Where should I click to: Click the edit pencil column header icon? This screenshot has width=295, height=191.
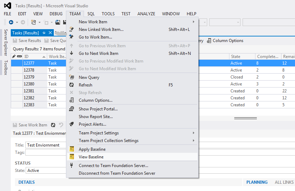(14, 56)
